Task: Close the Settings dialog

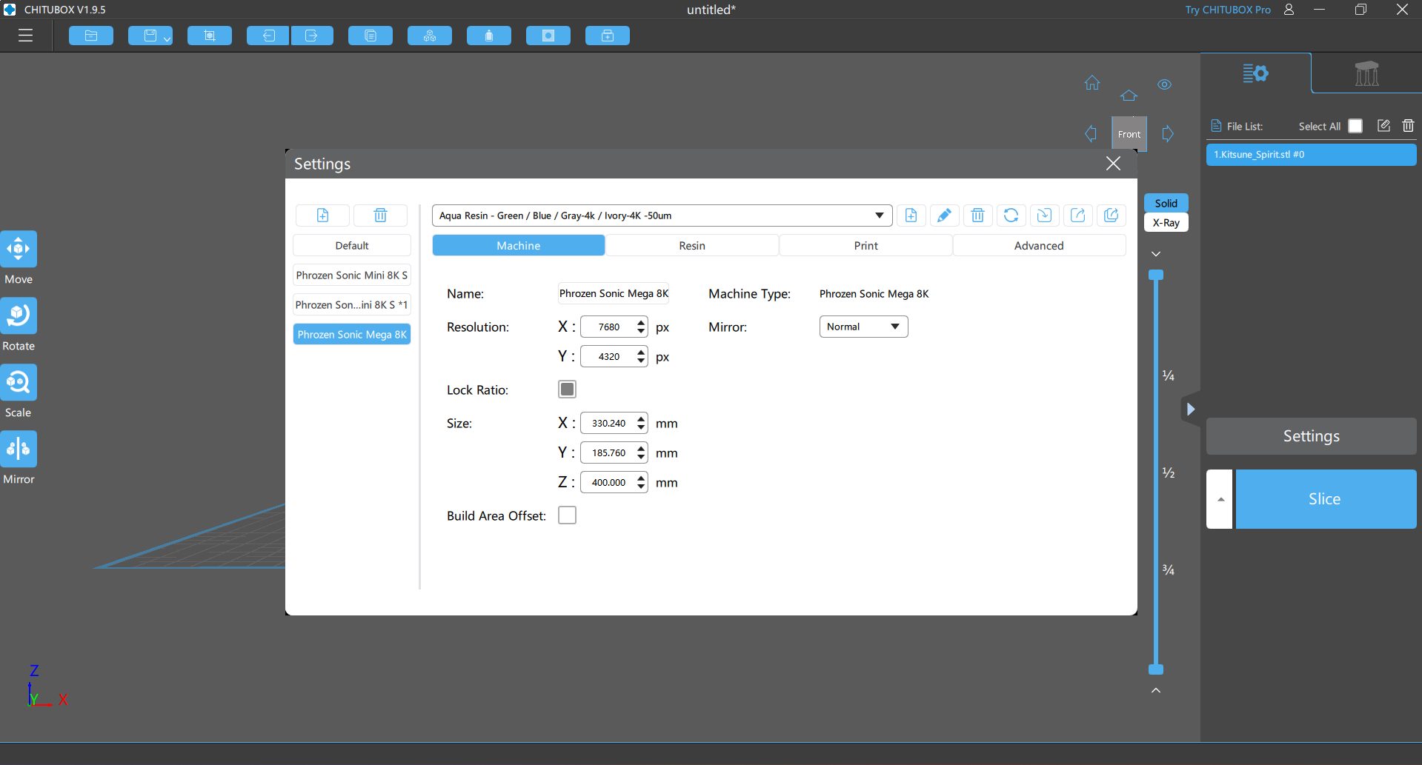Action: tap(1113, 164)
